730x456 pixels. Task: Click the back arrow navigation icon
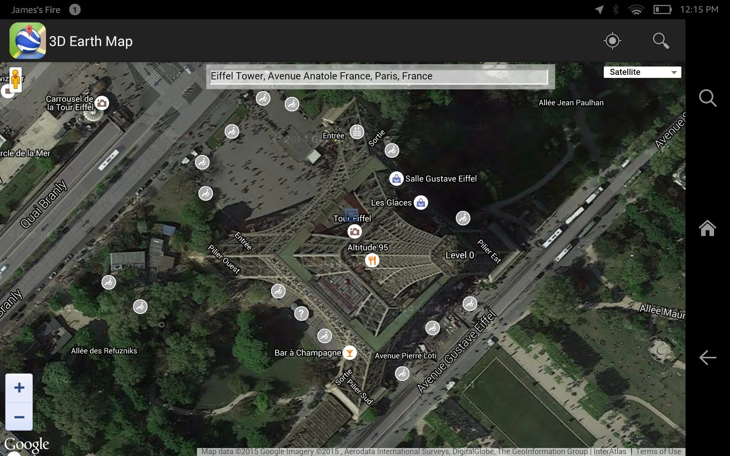(x=708, y=357)
